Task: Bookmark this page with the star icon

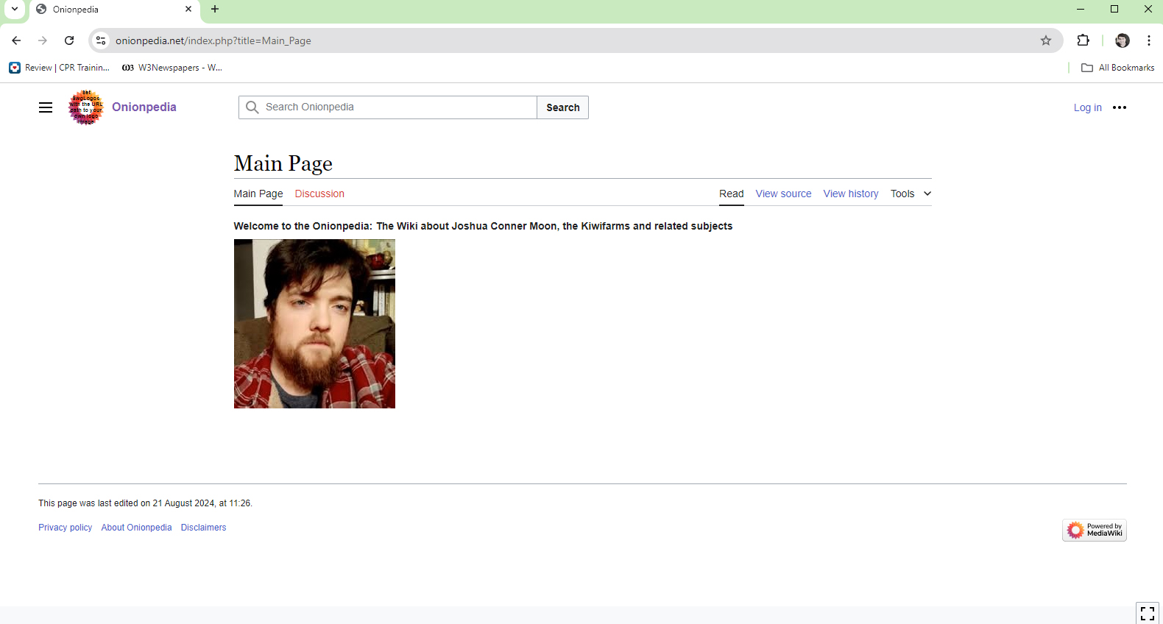Action: [x=1046, y=40]
